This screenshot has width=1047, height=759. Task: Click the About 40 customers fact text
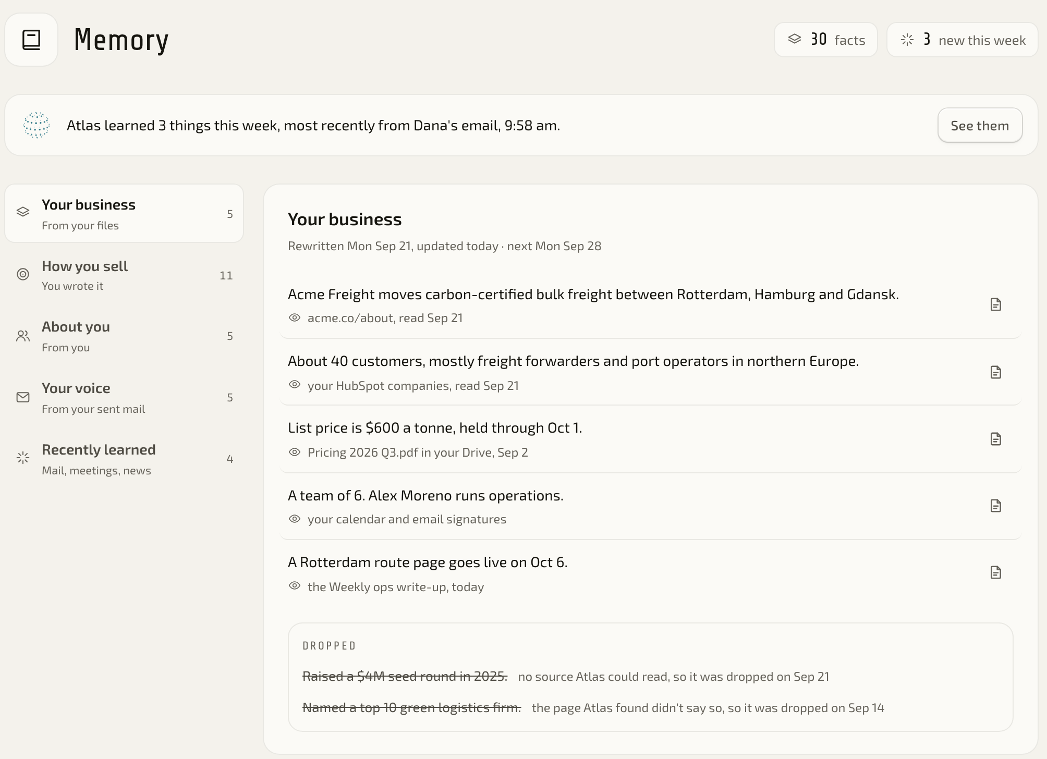point(574,361)
